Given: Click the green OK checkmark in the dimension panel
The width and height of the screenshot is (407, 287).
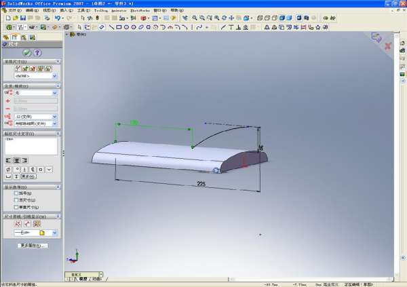Looking at the screenshot, I should 26,52.
